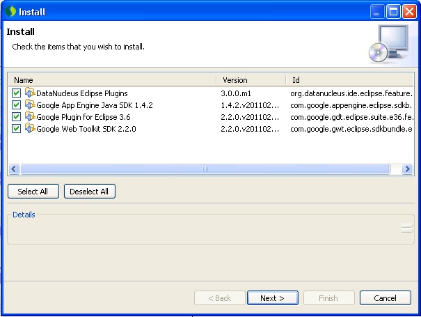Minimize the Install window

pos(376,12)
